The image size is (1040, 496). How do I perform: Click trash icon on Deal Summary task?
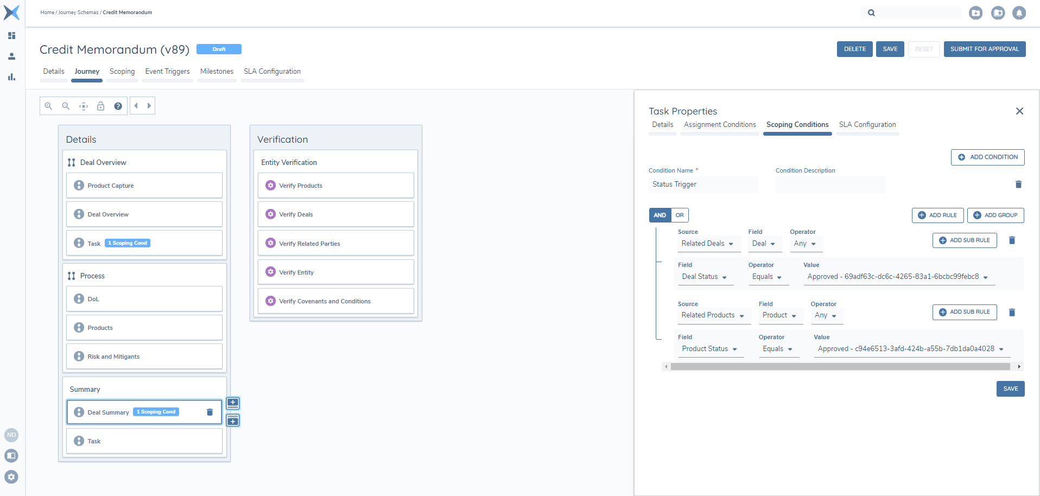pos(210,412)
